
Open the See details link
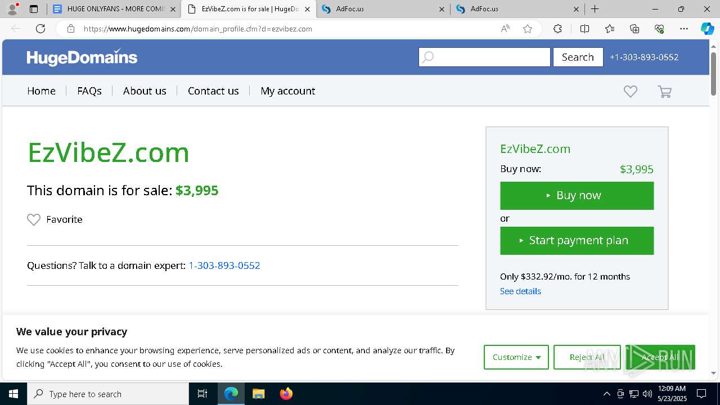(520, 291)
